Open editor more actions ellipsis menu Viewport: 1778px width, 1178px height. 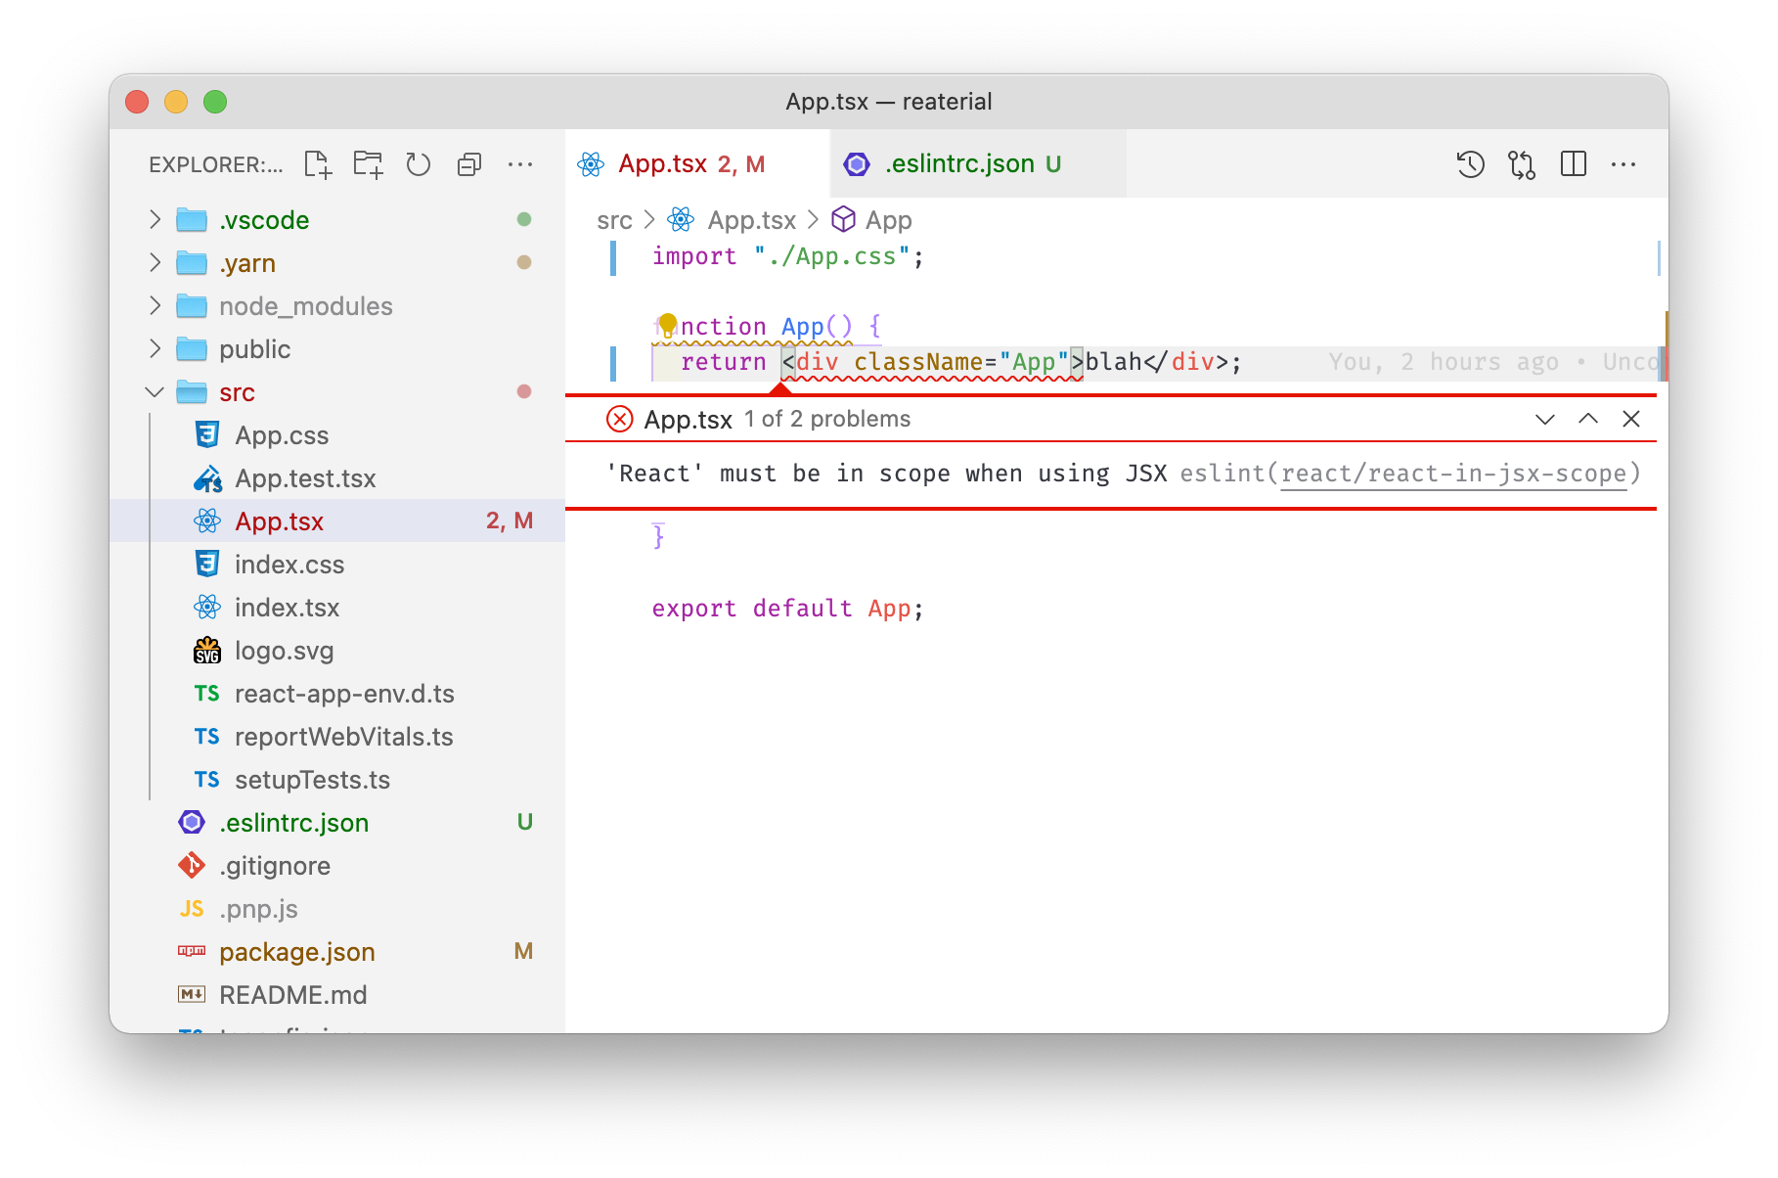(x=1623, y=164)
